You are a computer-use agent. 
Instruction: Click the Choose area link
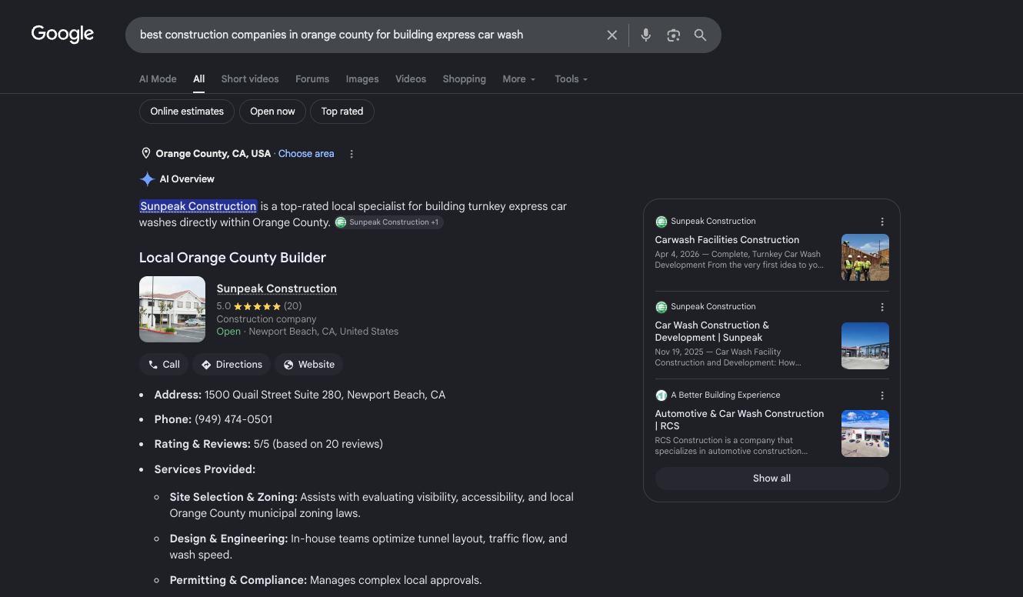306,154
